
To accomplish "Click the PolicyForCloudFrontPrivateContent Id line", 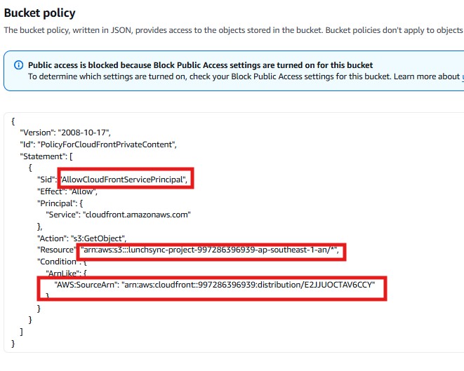I will click(x=98, y=144).
